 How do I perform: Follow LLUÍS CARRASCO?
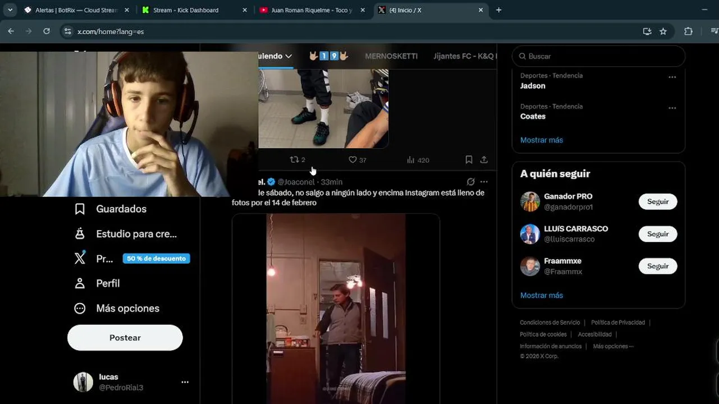[x=658, y=234]
